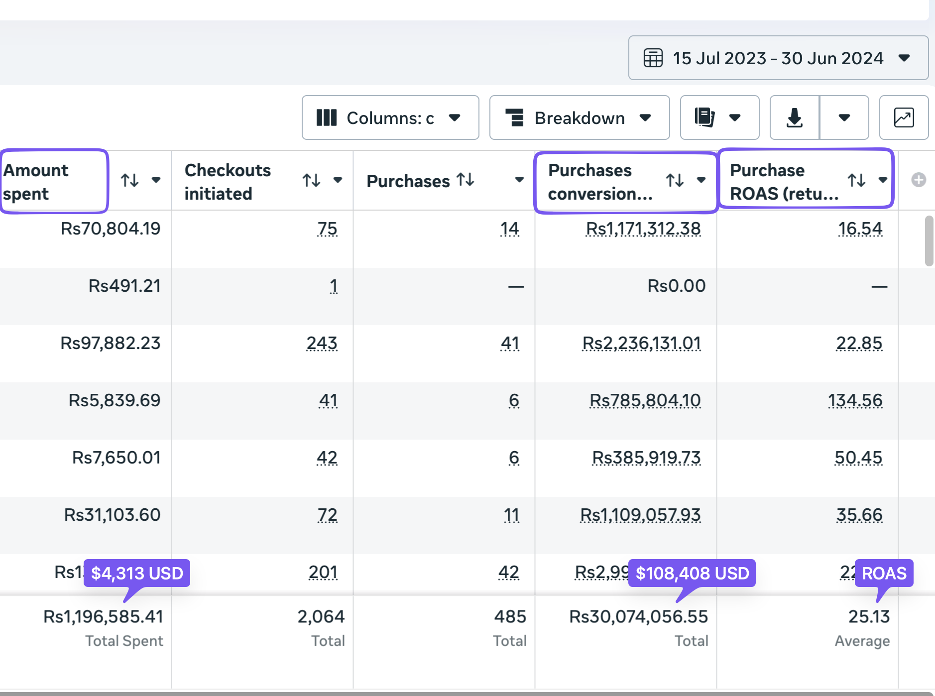Expand the 15 Jul 2023 - 30 Jun 2024 dropdown arrow
935x696 pixels.
coord(904,58)
